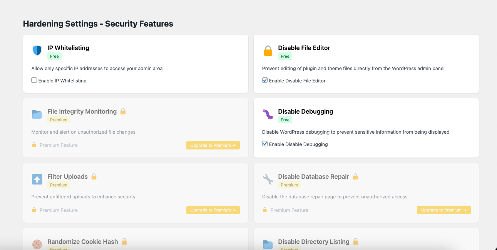
Task: Click 'Enable Disable Debugging' label text
Action: [298, 144]
